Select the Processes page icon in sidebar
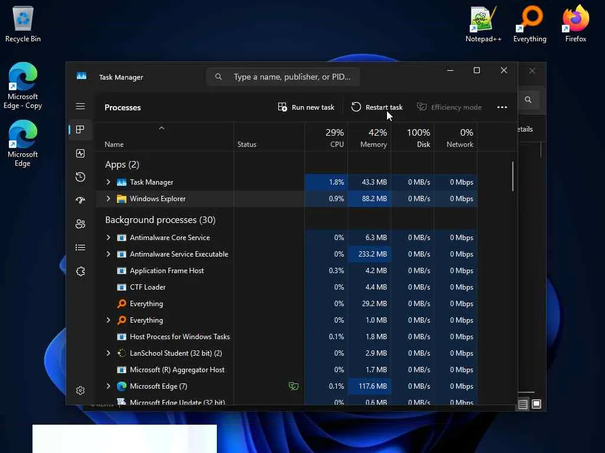605x453 pixels. [x=80, y=129]
